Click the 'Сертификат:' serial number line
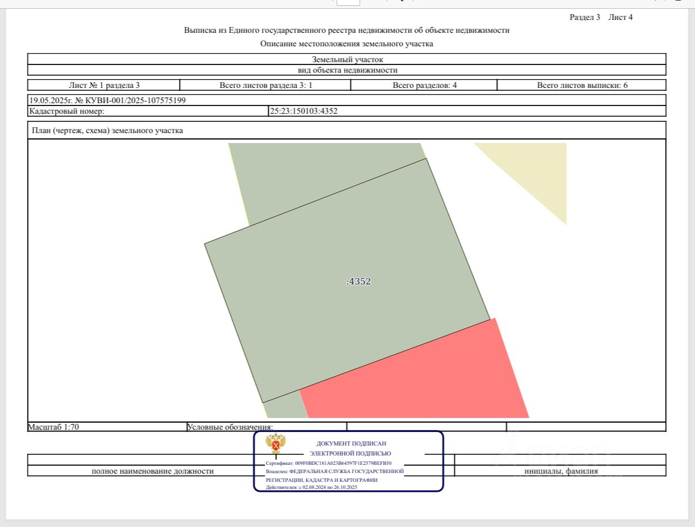 coord(329,463)
